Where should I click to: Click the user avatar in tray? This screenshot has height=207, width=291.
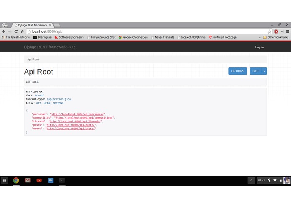pyautogui.click(x=287, y=180)
